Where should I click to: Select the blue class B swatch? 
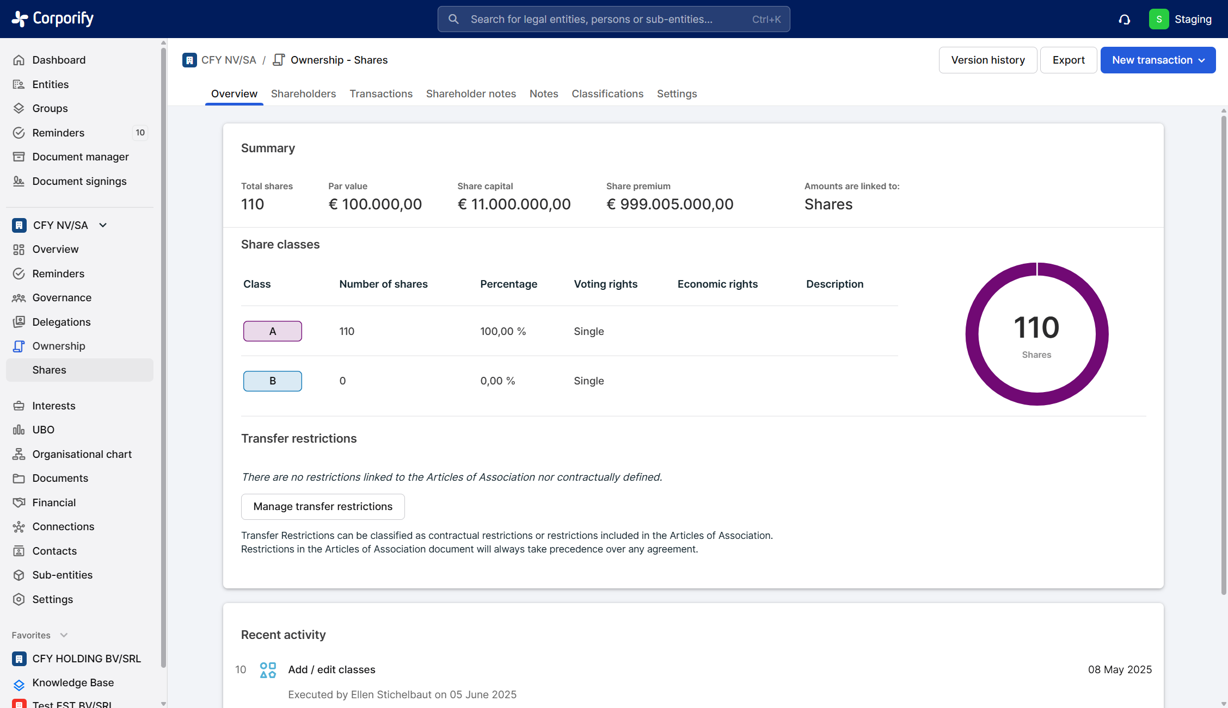pyautogui.click(x=273, y=381)
